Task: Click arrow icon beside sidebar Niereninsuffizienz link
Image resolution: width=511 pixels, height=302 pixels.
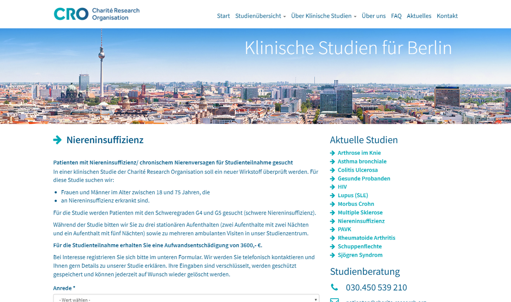Action: (332, 221)
